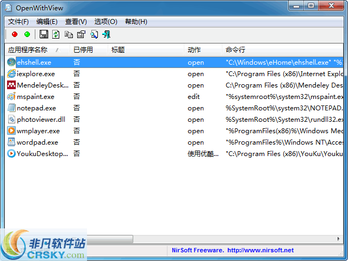
Task: Click the open action cell for iexplore.exe
Action: (x=196, y=74)
